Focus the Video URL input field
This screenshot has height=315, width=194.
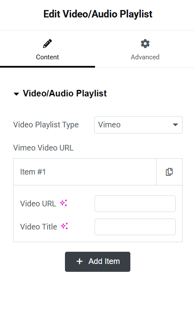point(135,204)
